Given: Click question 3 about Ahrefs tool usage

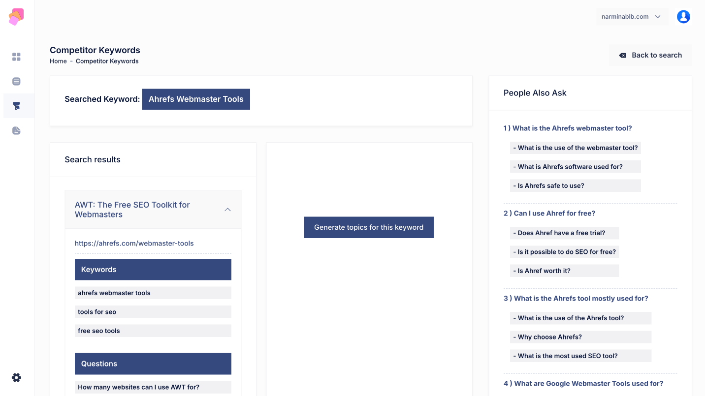Looking at the screenshot, I should (x=576, y=299).
